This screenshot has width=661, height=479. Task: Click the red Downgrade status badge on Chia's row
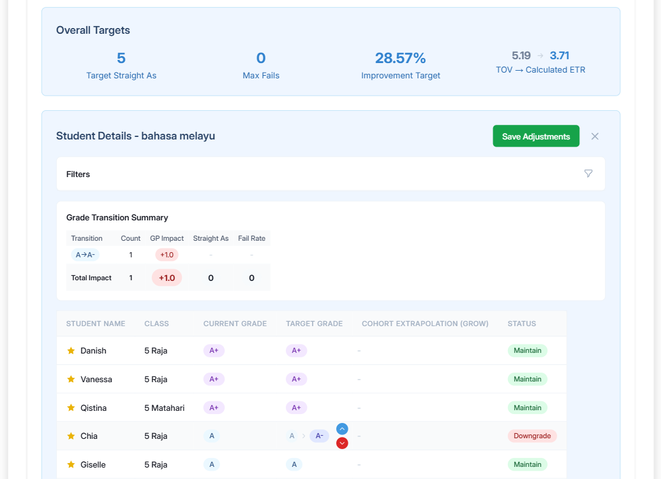click(532, 436)
